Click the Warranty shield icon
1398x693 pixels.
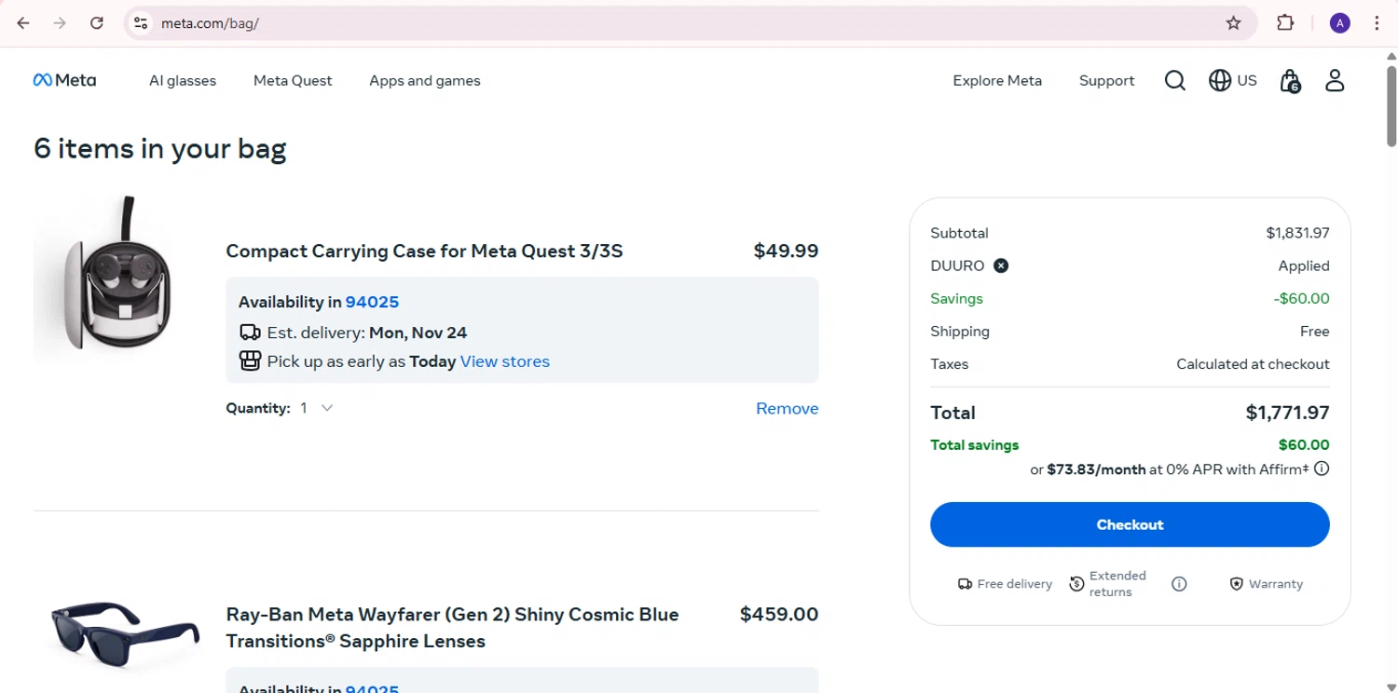pos(1236,584)
